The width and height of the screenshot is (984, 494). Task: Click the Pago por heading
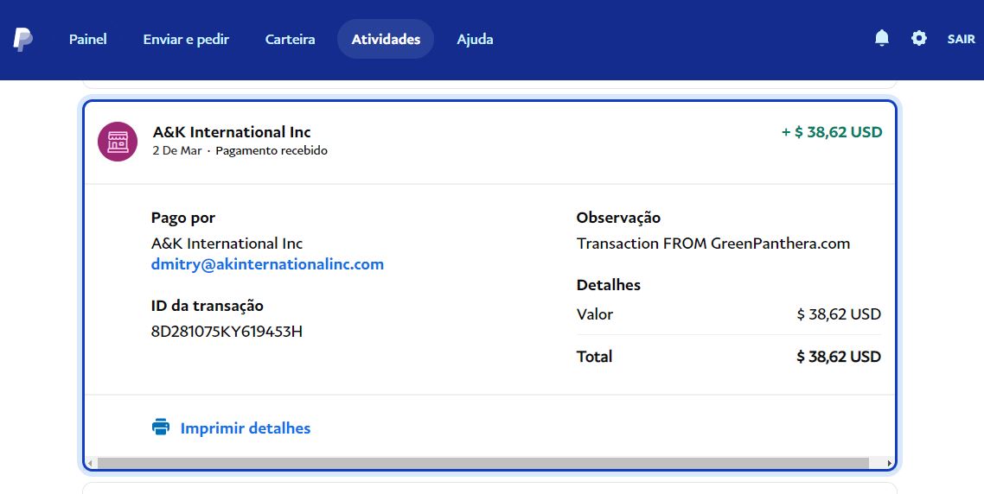click(x=183, y=218)
